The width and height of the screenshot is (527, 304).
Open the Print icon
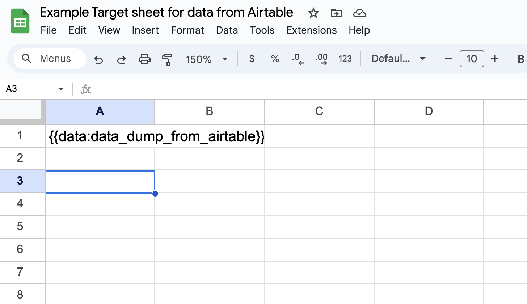click(145, 59)
